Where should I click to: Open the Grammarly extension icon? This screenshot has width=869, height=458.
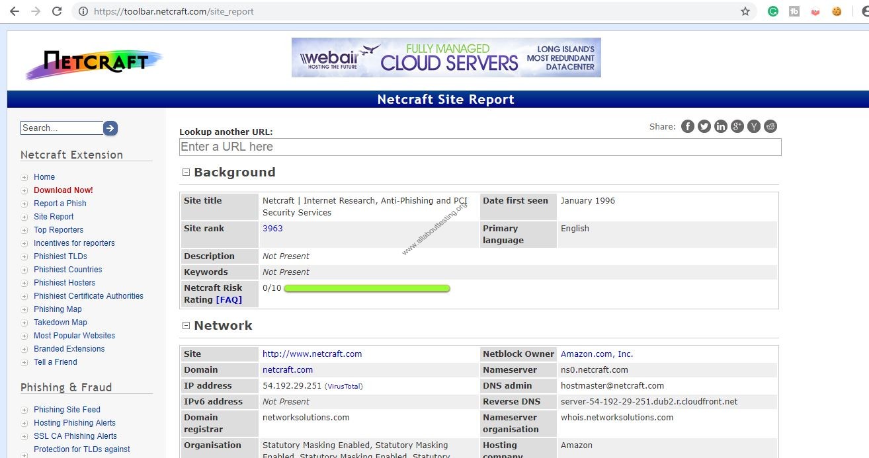pos(773,11)
